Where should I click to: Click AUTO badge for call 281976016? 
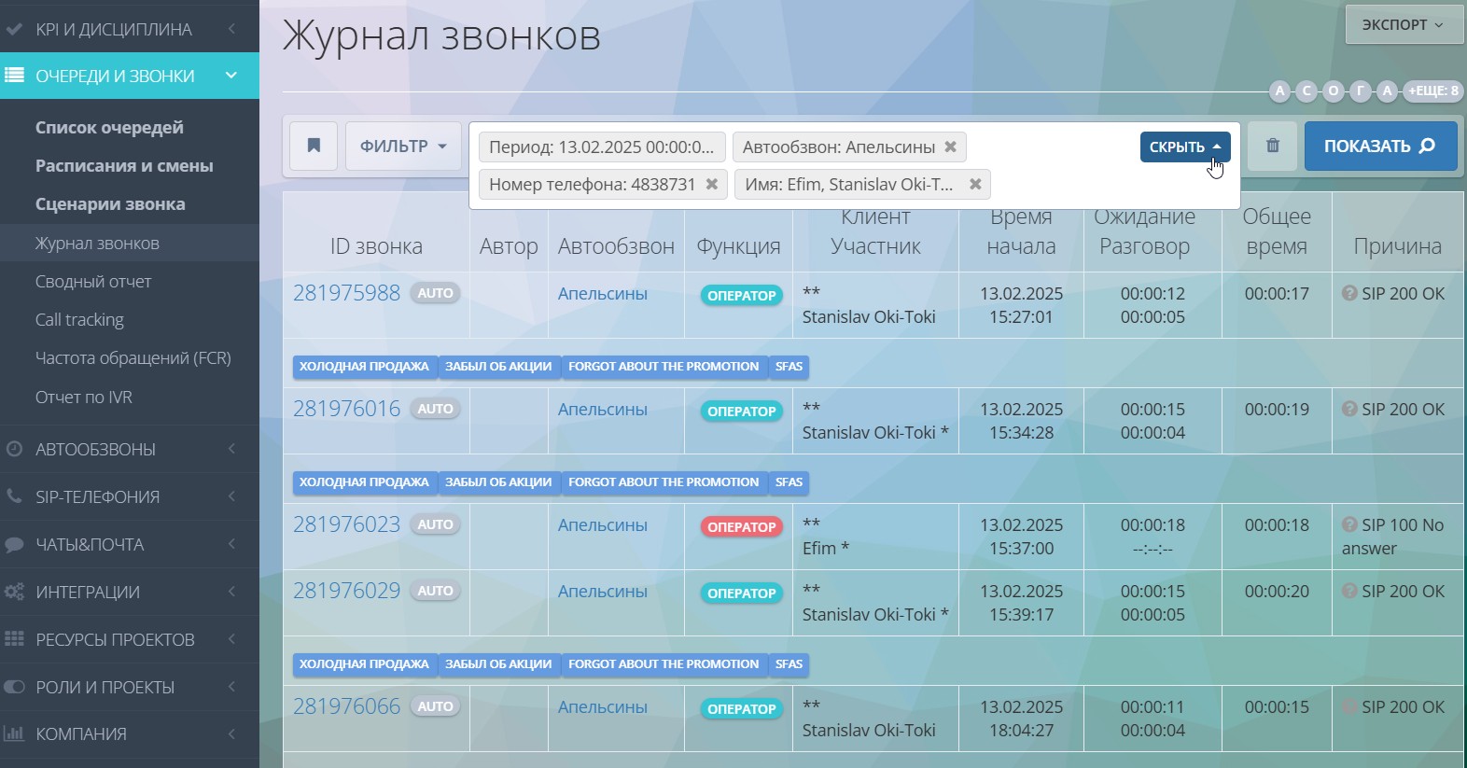click(x=435, y=409)
